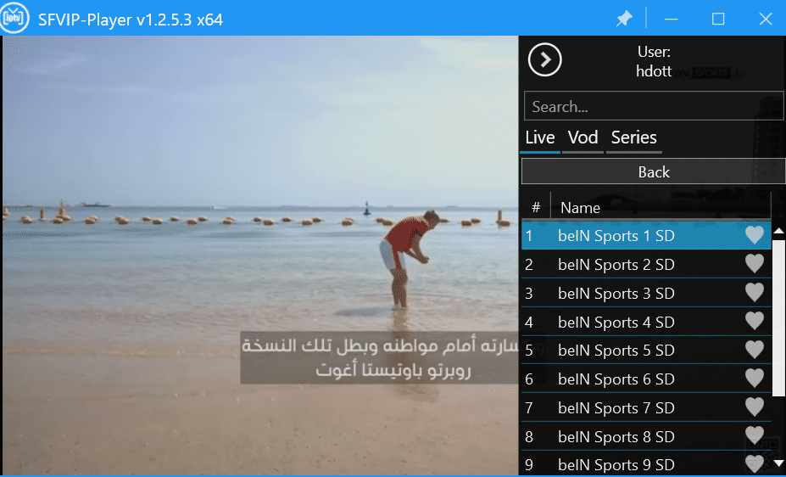The width and height of the screenshot is (786, 477).
Task: Click the SFVIP-Player app logo icon
Action: point(14,18)
